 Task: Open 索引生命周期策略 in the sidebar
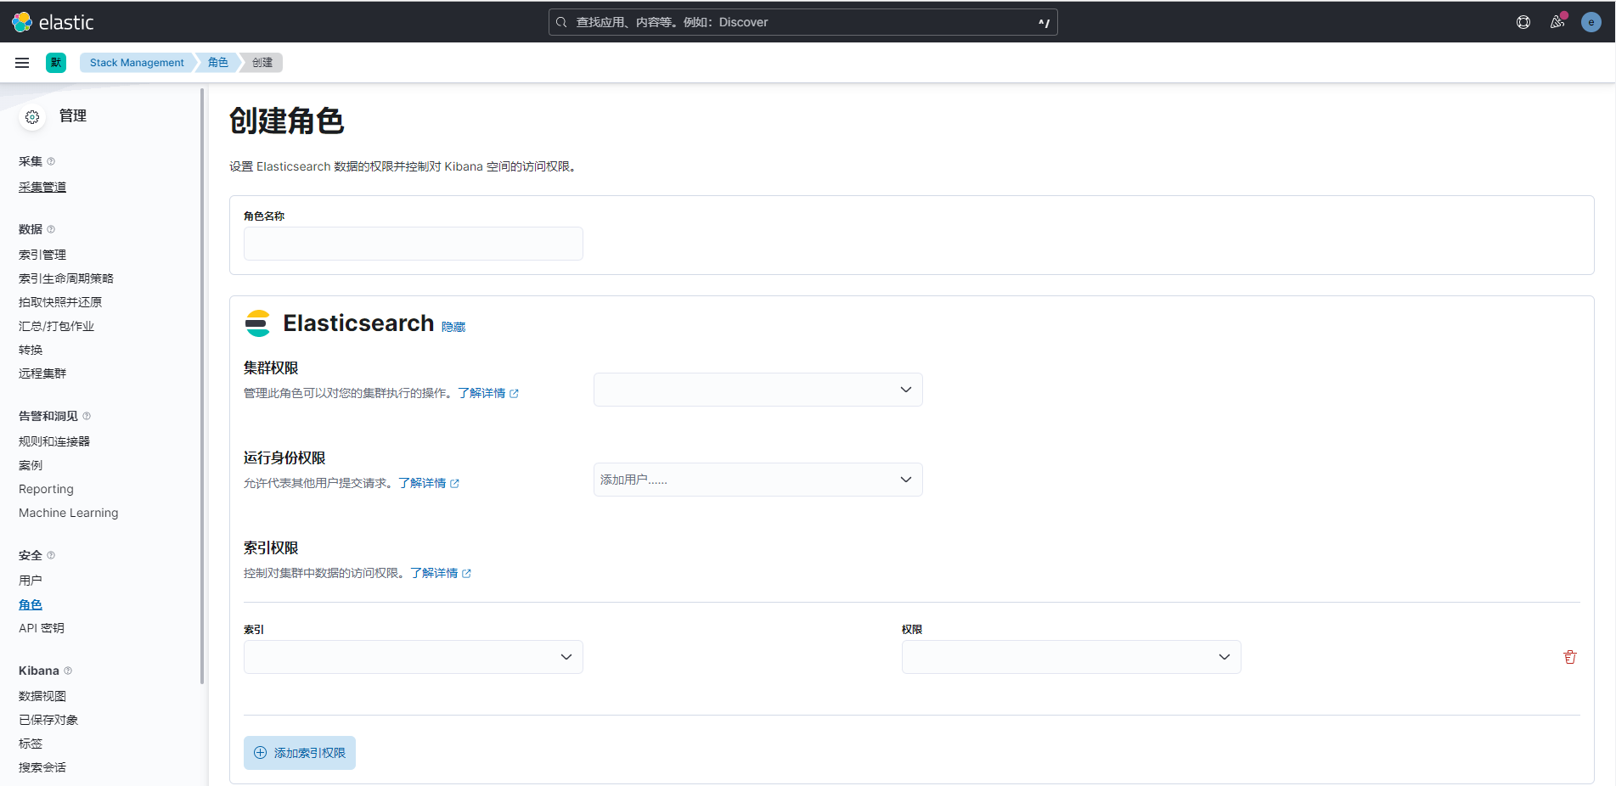(66, 278)
